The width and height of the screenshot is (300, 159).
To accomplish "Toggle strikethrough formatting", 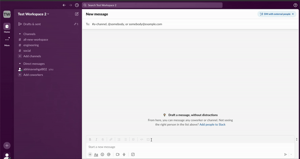I will [x=103, y=140].
